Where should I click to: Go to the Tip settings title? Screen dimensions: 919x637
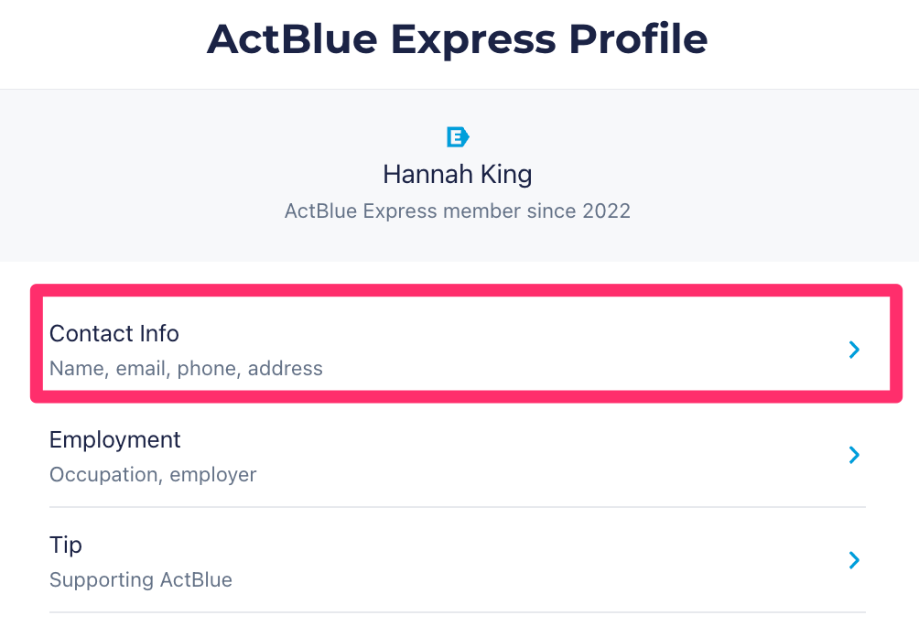66,545
